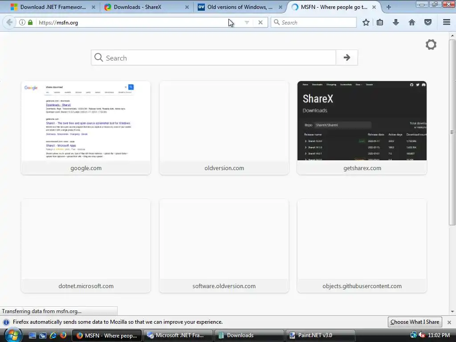Click the vertical scrollbar thumb

click(x=452, y=132)
